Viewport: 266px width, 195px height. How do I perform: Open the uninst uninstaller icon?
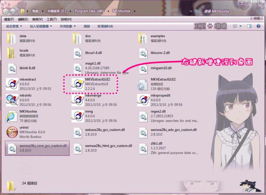[x=12, y=132]
